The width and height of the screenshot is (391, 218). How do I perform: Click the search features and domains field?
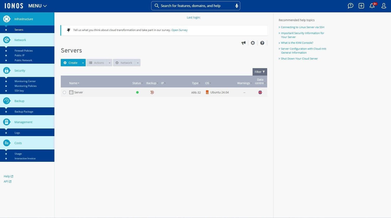pyautogui.click(x=195, y=6)
